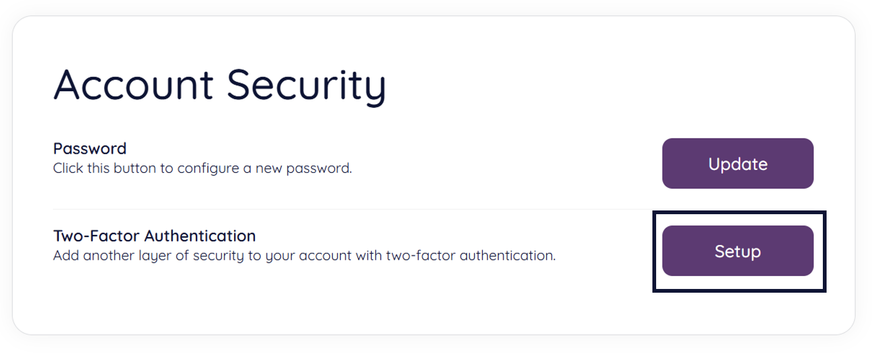Click "configure a new password" in the description
The height and width of the screenshot is (360, 872).
264,168
